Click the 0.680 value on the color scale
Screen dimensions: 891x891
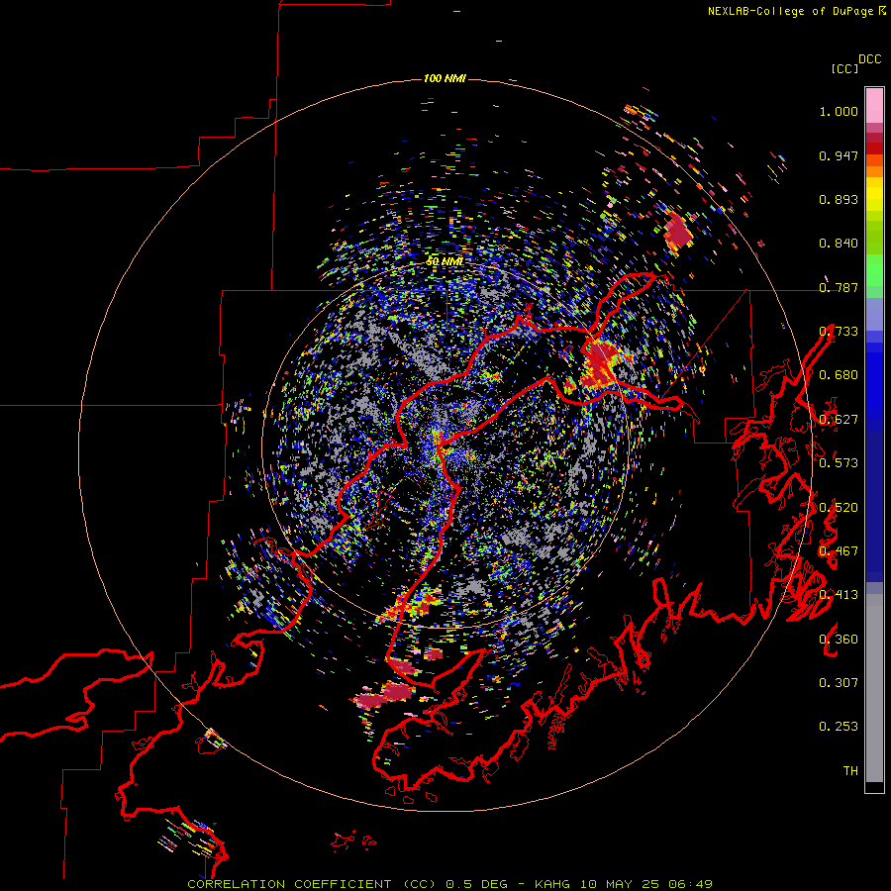click(x=839, y=375)
